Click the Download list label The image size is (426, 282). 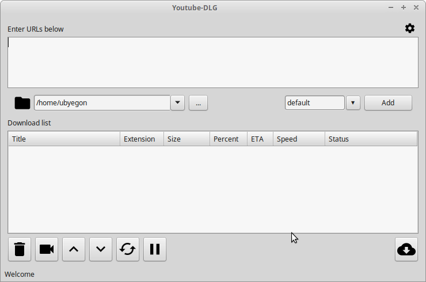coord(29,123)
